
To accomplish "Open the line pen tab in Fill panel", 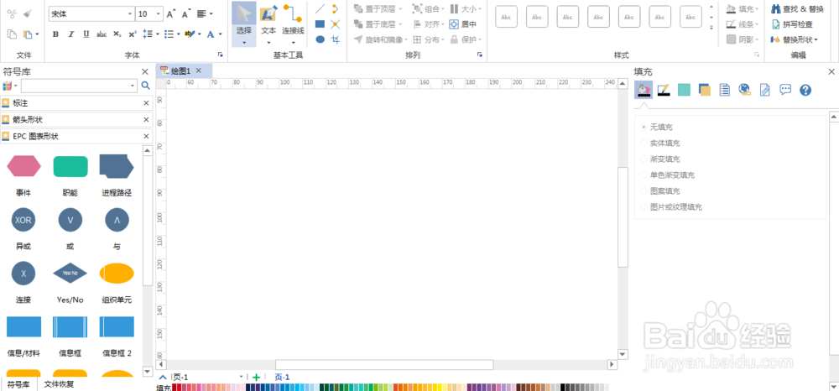I will tap(664, 90).
